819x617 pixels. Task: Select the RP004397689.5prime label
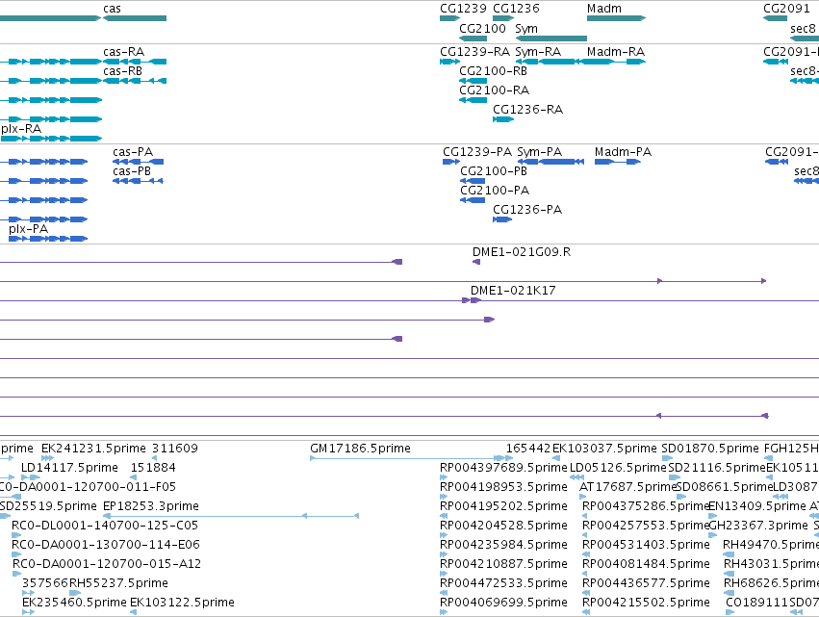(503, 468)
